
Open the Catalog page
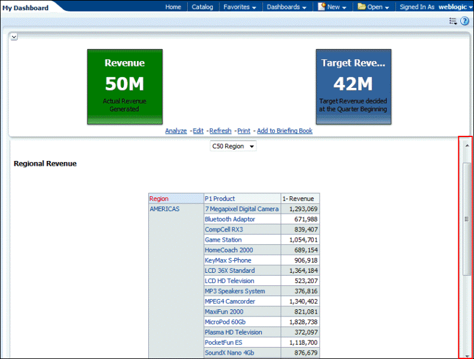(202, 7)
